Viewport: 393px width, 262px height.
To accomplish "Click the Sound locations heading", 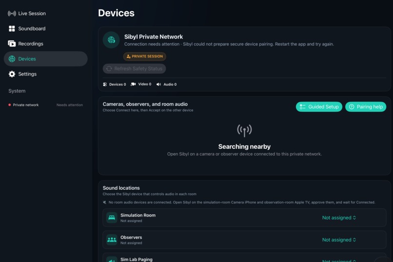I will pyautogui.click(x=121, y=188).
